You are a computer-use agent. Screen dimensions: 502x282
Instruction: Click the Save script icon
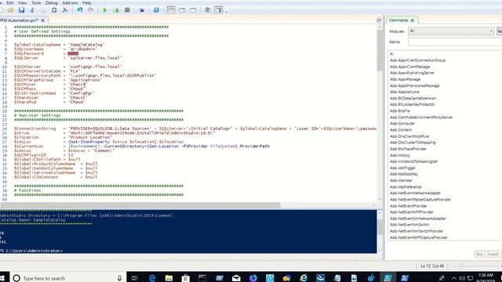21,10
